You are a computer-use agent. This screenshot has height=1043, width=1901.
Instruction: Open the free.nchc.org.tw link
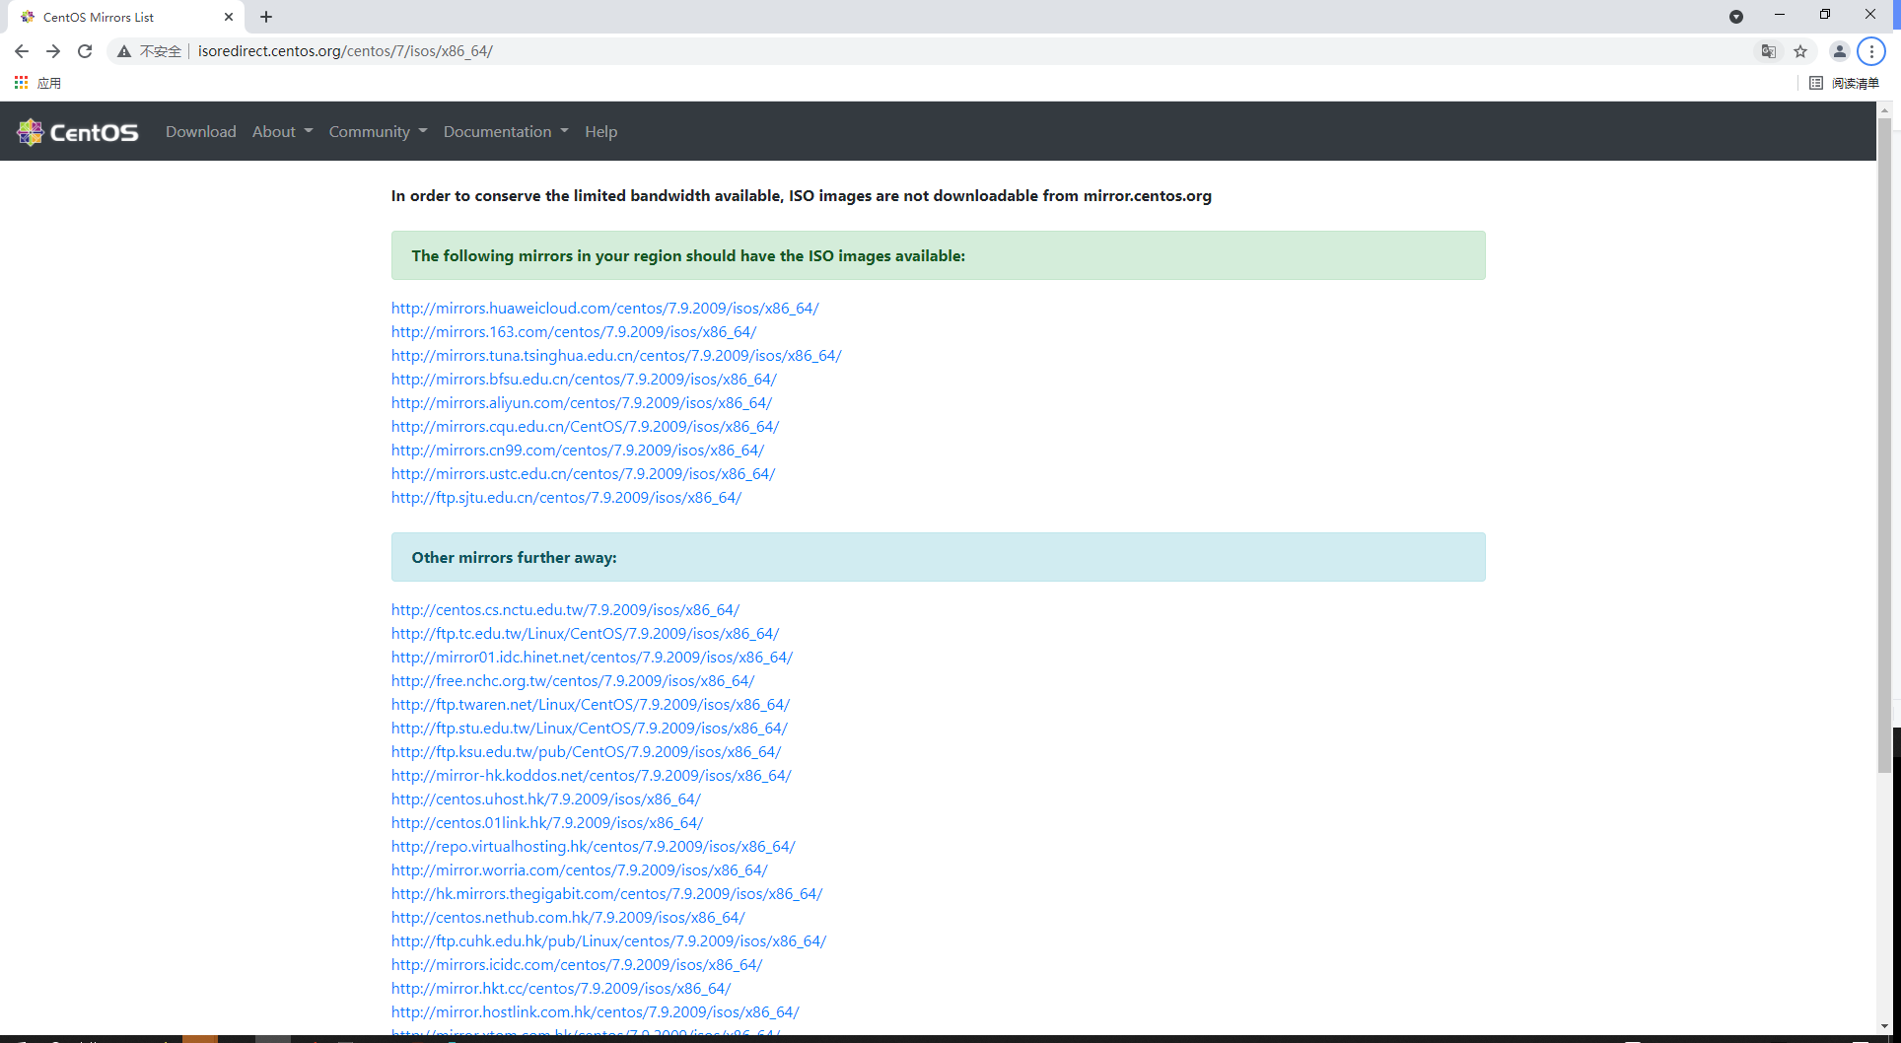[573, 681]
